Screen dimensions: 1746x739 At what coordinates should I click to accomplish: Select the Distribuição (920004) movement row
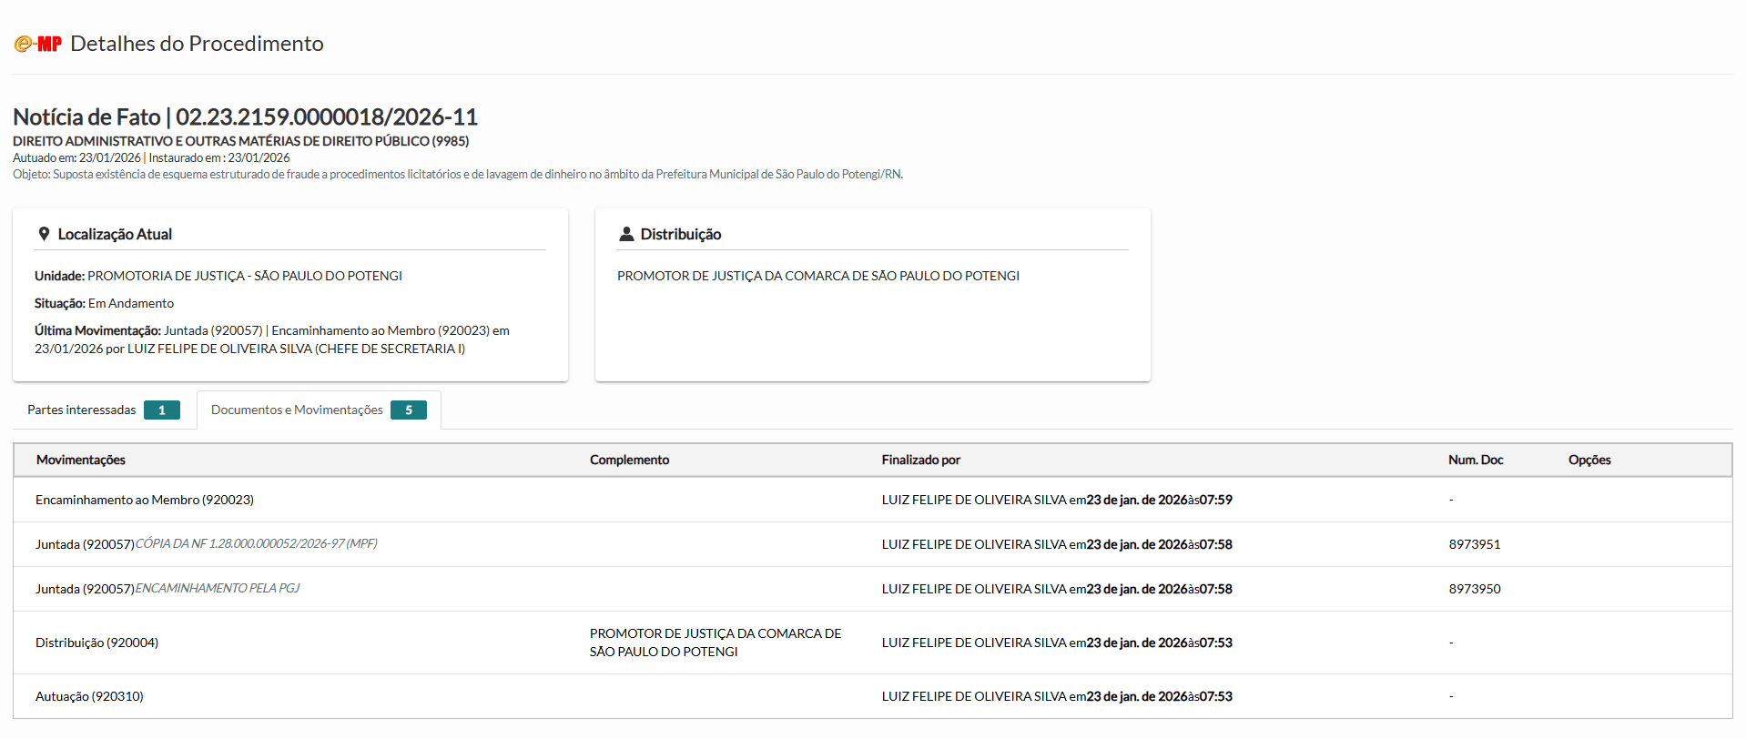click(96, 643)
